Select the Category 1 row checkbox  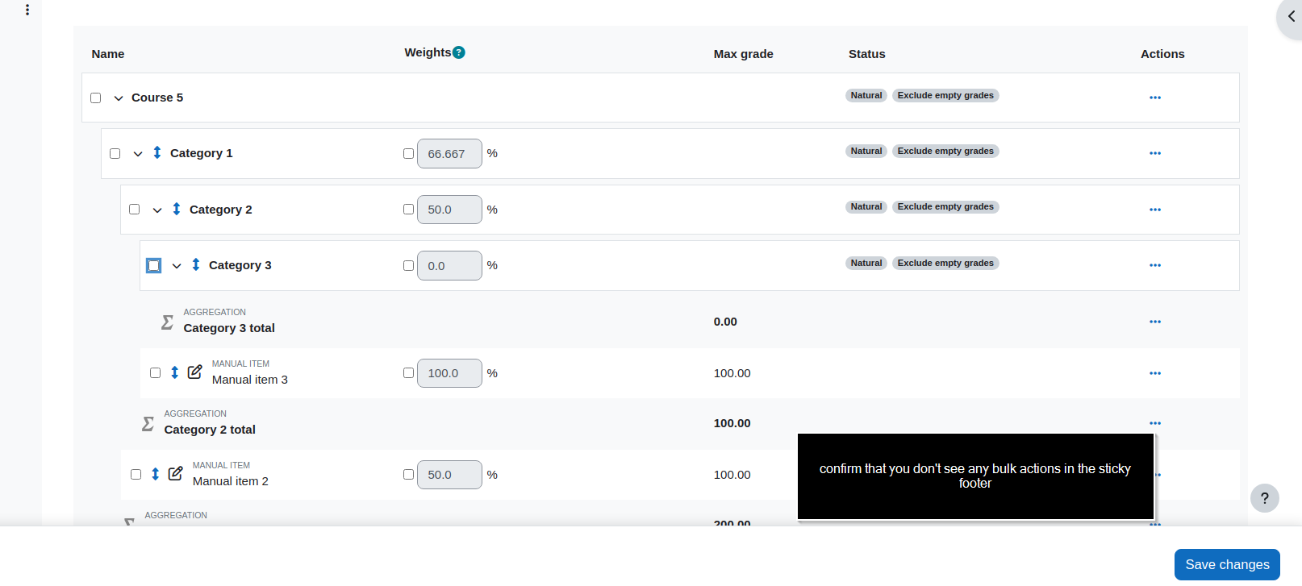pos(115,154)
